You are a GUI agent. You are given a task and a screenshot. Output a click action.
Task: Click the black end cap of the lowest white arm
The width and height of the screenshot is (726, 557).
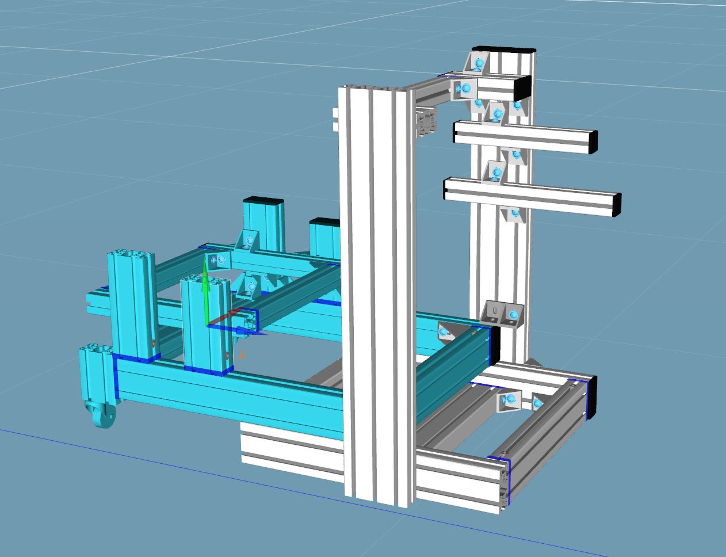tap(617, 204)
